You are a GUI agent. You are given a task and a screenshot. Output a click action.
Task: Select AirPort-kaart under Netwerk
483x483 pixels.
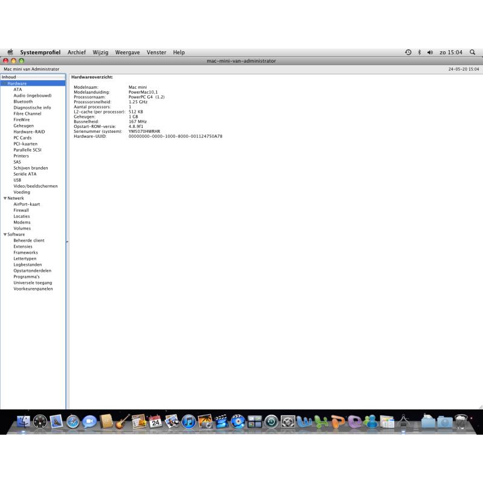tap(27, 204)
